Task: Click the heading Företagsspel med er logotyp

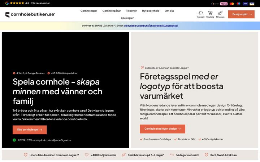Action: tap(181, 86)
